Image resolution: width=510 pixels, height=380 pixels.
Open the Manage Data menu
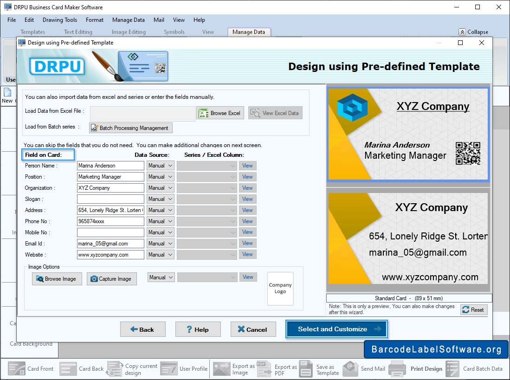pos(129,20)
